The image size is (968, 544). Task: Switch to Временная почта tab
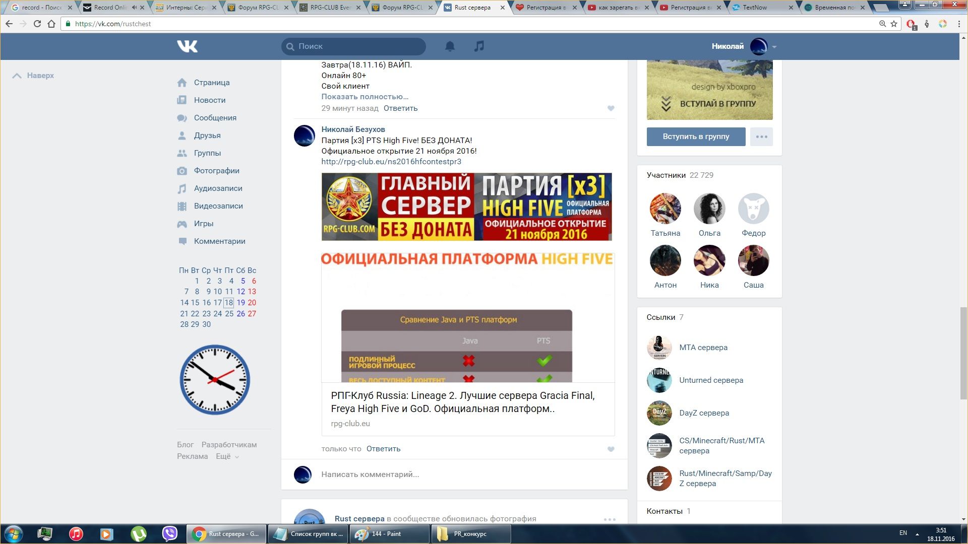click(834, 8)
